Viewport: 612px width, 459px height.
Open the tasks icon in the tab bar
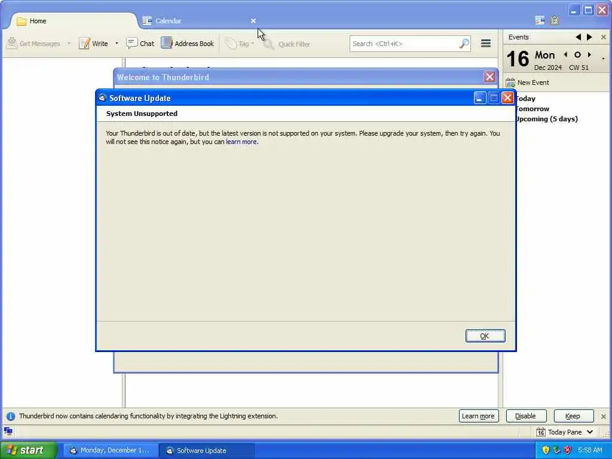point(555,20)
